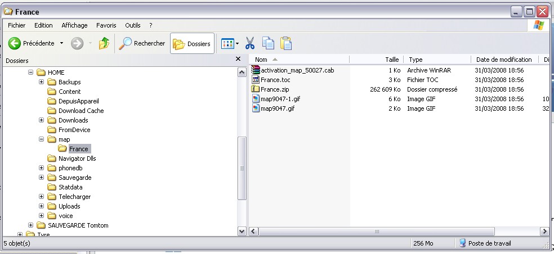
Task: Click the Backups folder icon
Action: click(52, 82)
